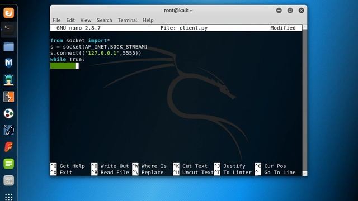Close the root@kali terminal window
Image resolution: width=358 pixels, height=201 pixels.
coord(301,11)
